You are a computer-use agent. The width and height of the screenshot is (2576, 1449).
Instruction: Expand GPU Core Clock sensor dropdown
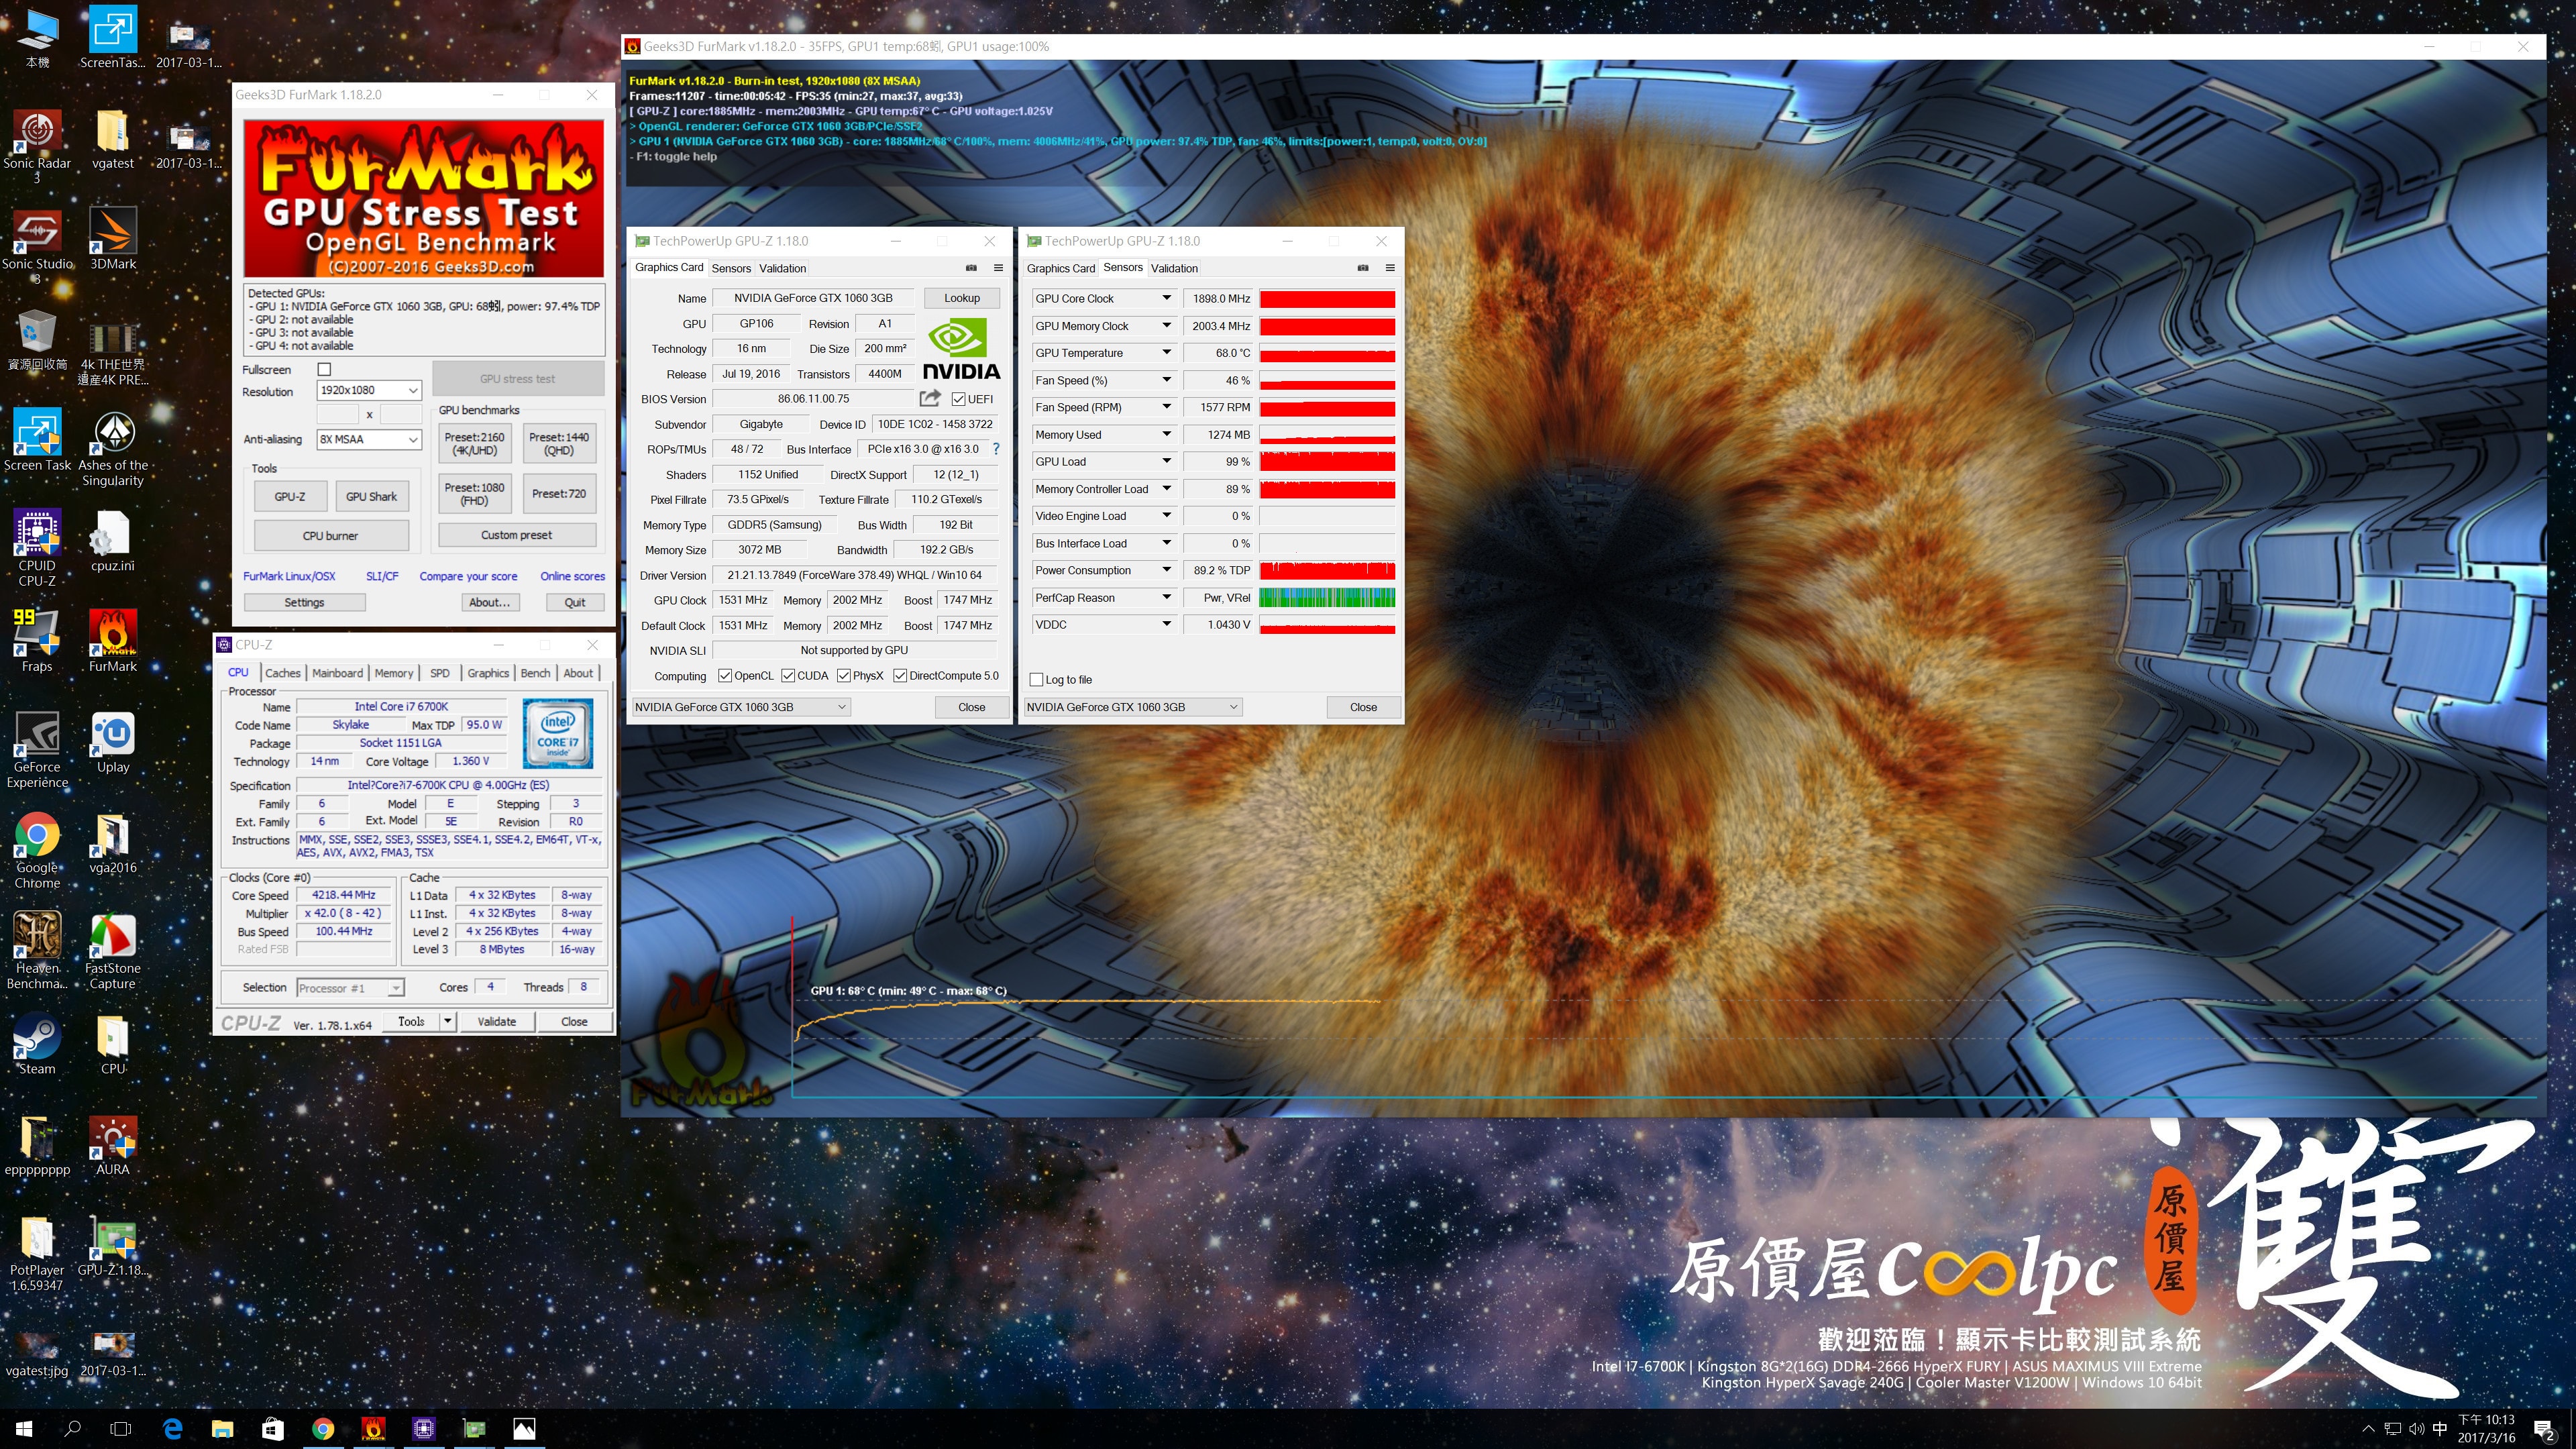tap(1166, 298)
